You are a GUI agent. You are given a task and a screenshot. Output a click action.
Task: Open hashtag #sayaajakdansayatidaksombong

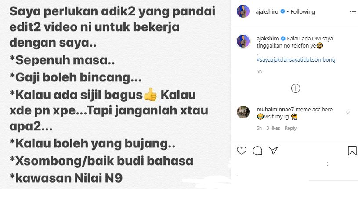(x=296, y=60)
